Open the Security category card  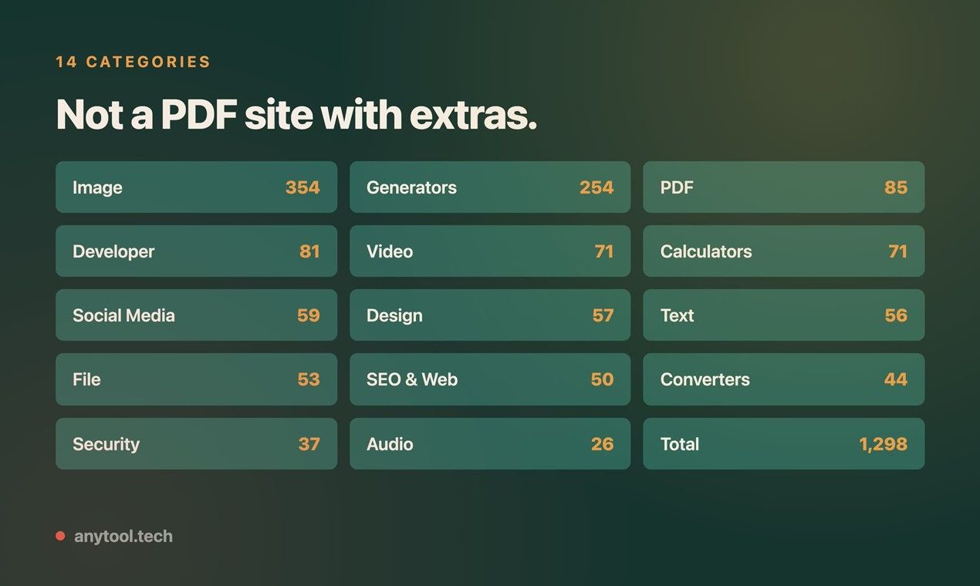tap(196, 443)
